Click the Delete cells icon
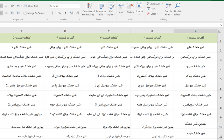This screenshot has height=140, width=224. coord(130,6)
